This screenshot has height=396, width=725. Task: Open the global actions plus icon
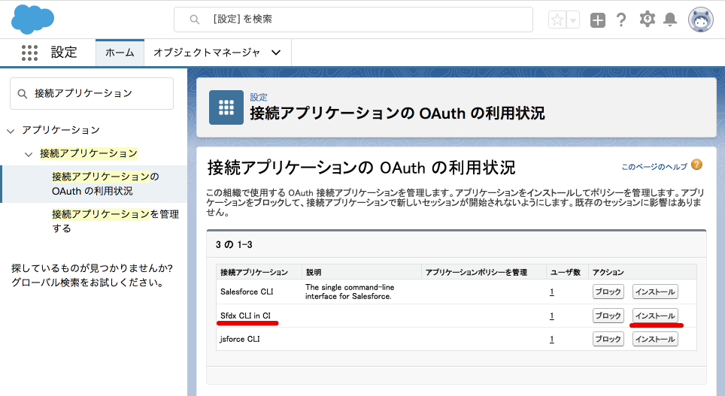(597, 20)
